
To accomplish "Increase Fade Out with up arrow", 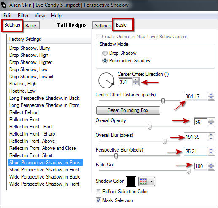I will coord(211,164).
